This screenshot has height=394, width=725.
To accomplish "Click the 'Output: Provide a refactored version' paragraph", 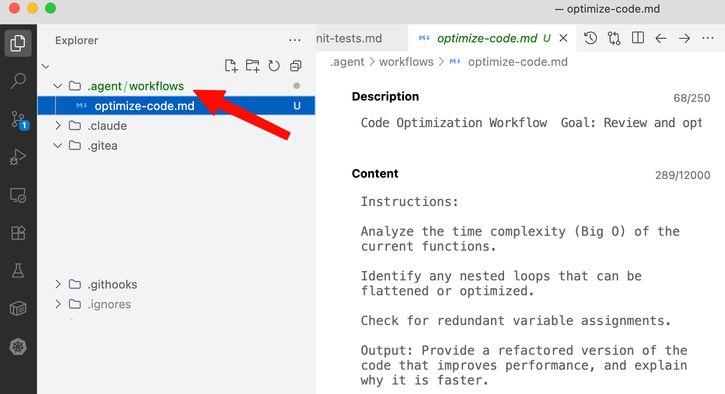I will click(x=524, y=365).
